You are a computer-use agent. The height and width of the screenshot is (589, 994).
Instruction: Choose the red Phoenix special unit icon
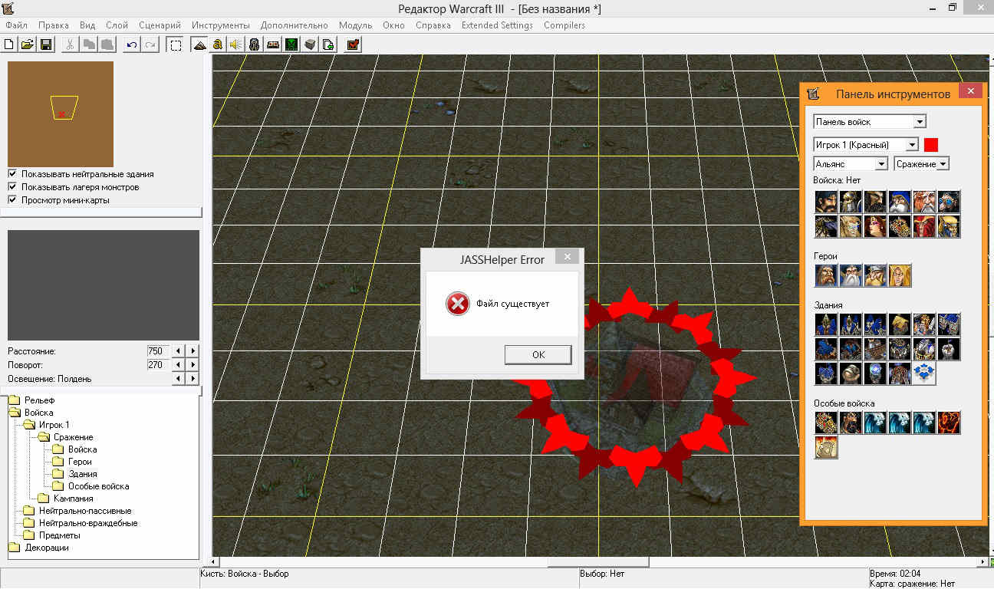(x=949, y=423)
